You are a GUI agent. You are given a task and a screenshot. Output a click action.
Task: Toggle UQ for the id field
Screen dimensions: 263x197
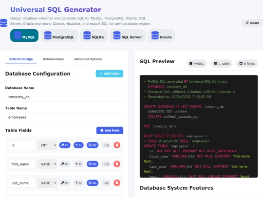click(x=106, y=145)
